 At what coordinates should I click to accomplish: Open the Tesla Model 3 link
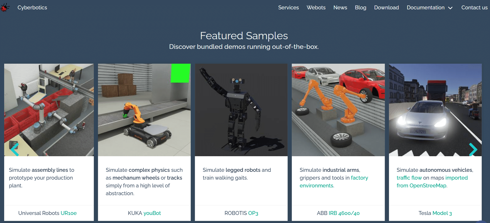pos(442,213)
